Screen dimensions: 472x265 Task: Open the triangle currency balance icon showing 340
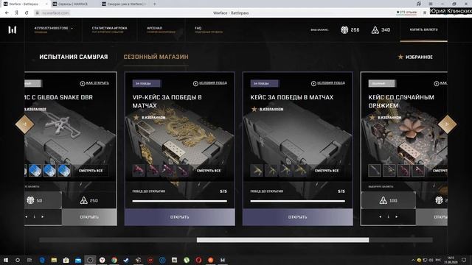(x=375, y=29)
